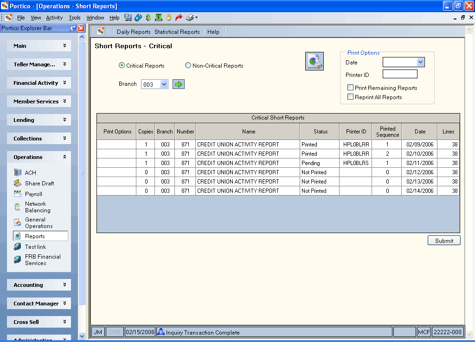Click the pin icon on Portico Explorer Bar
The height and width of the screenshot is (342, 475).
pyautogui.click(x=73, y=28)
